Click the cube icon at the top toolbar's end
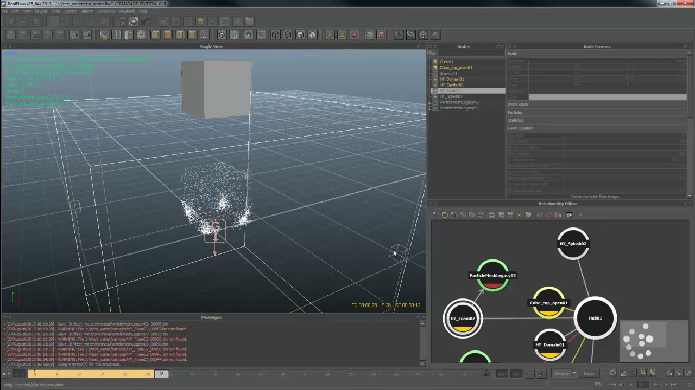 pos(249,22)
